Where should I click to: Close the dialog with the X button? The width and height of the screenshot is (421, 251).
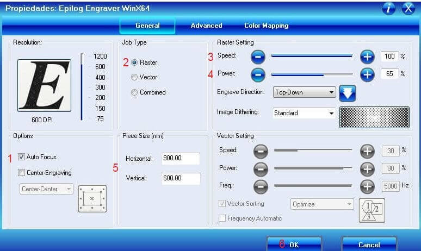click(x=408, y=8)
